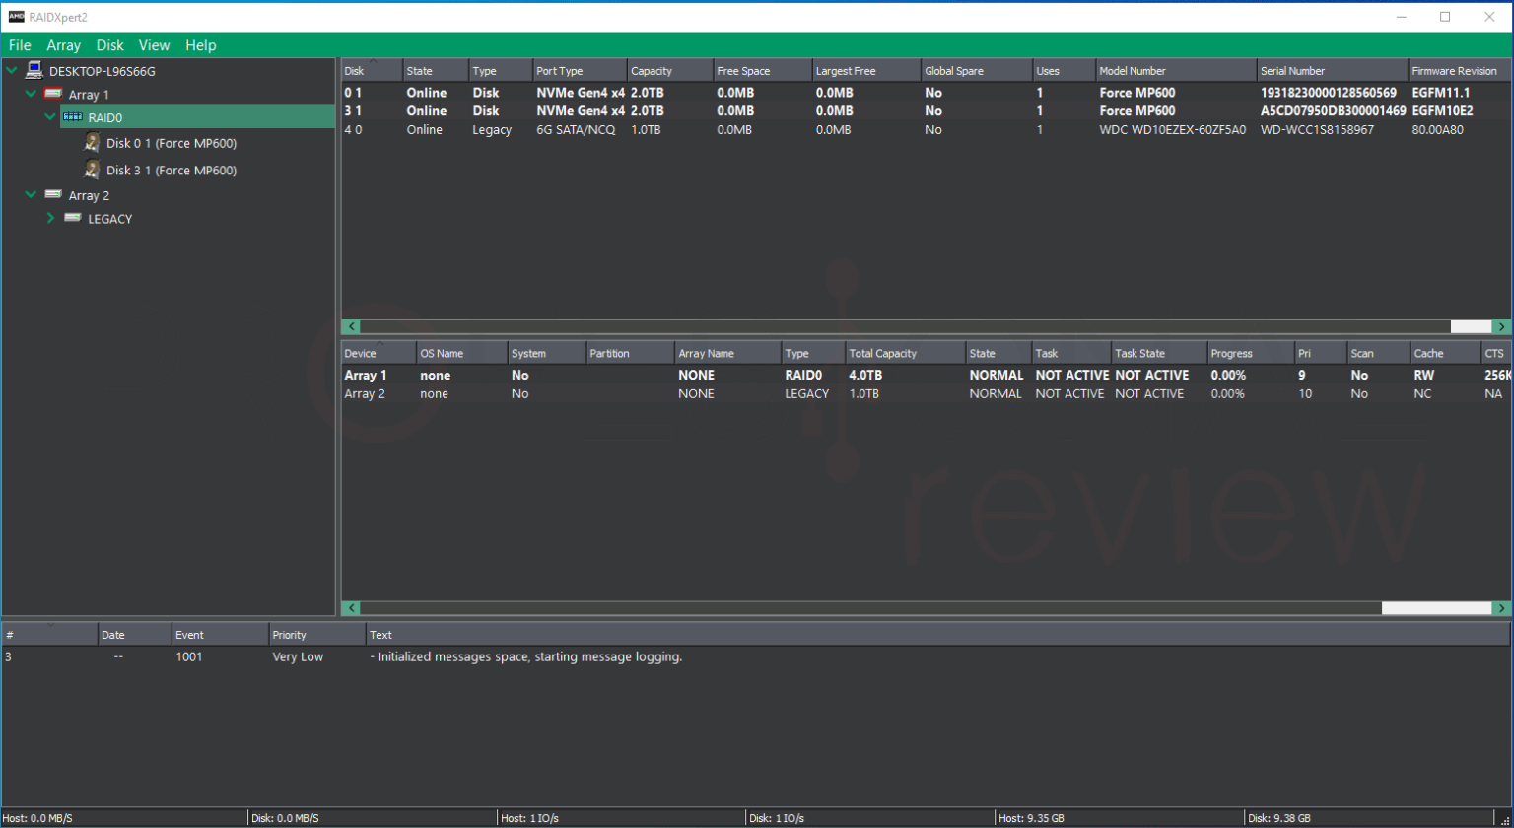Sort disks by Model Number column header

[x=1176, y=71]
